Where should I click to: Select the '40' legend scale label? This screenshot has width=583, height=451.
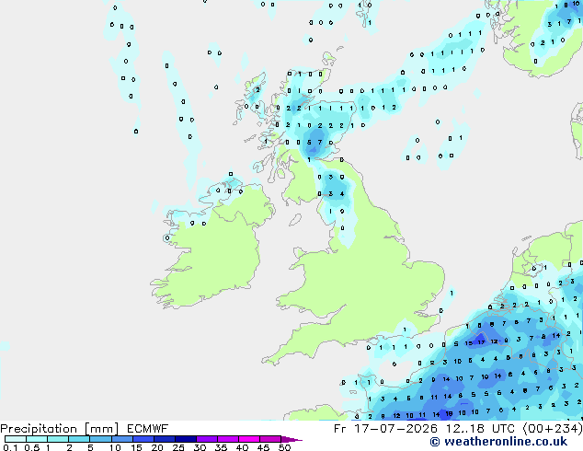242,447
